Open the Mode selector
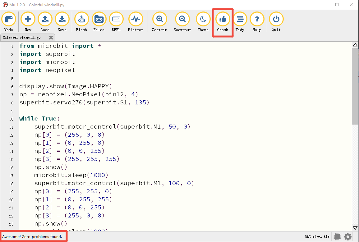This screenshot has width=359, height=242. 9,22
